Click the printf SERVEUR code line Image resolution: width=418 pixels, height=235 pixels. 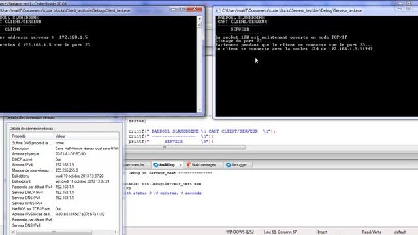pos(170,142)
